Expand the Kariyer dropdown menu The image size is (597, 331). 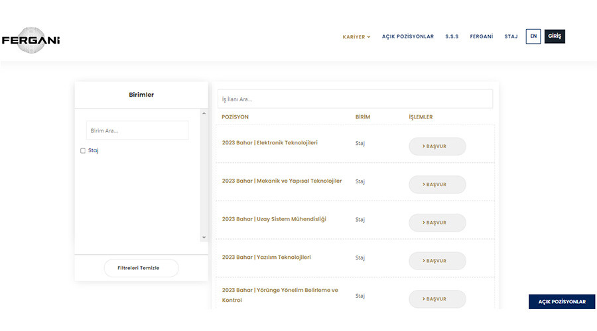[356, 37]
